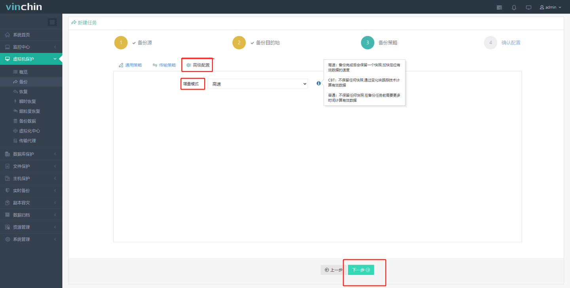Switch to the 传输策略 tab
Image resolution: width=570 pixels, height=288 pixels.
(x=164, y=65)
